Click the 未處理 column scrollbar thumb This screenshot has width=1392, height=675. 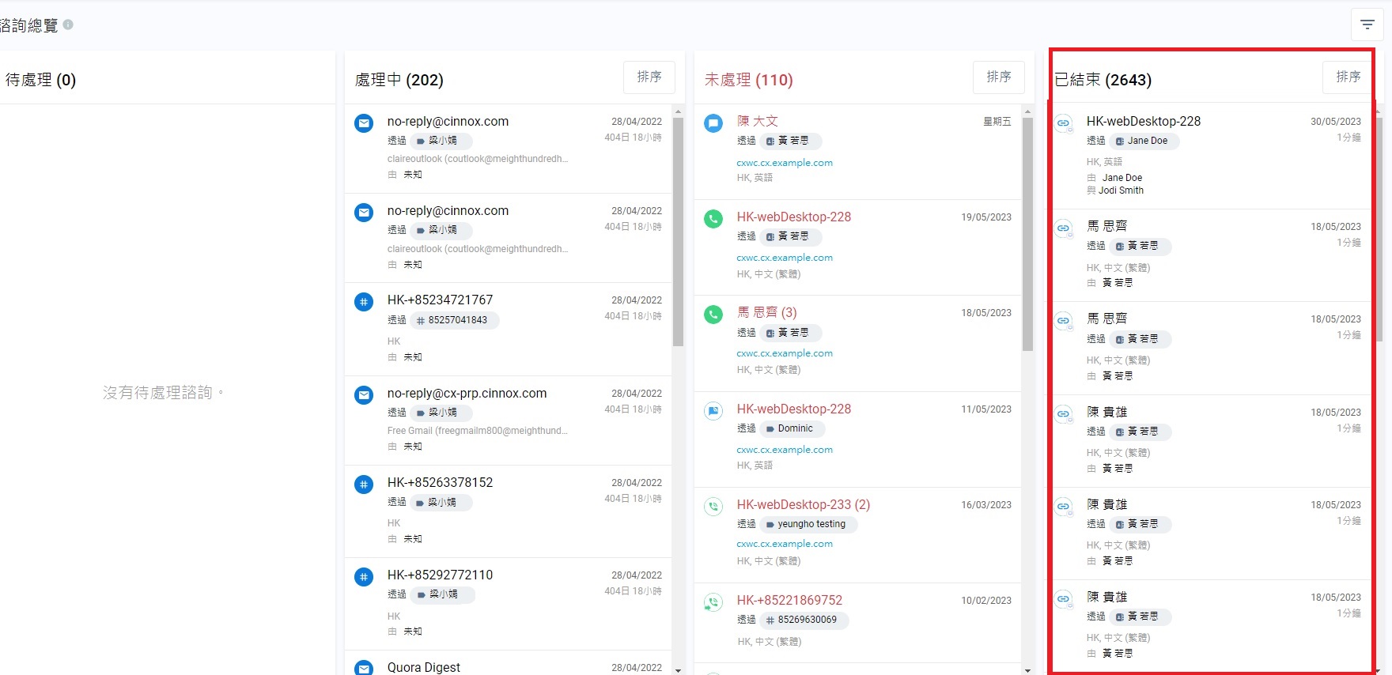pos(1027,234)
